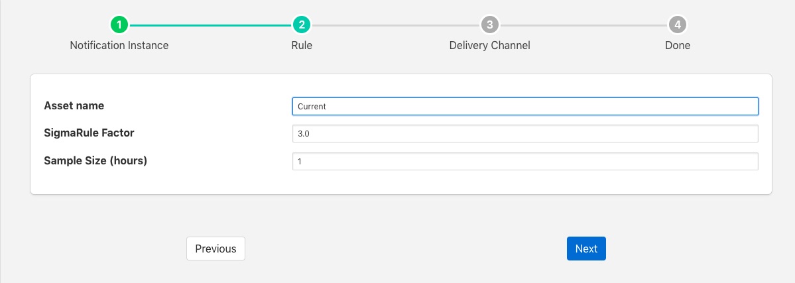The width and height of the screenshot is (795, 283).
Task: Select the step 3 circle marker
Action: [x=489, y=25]
